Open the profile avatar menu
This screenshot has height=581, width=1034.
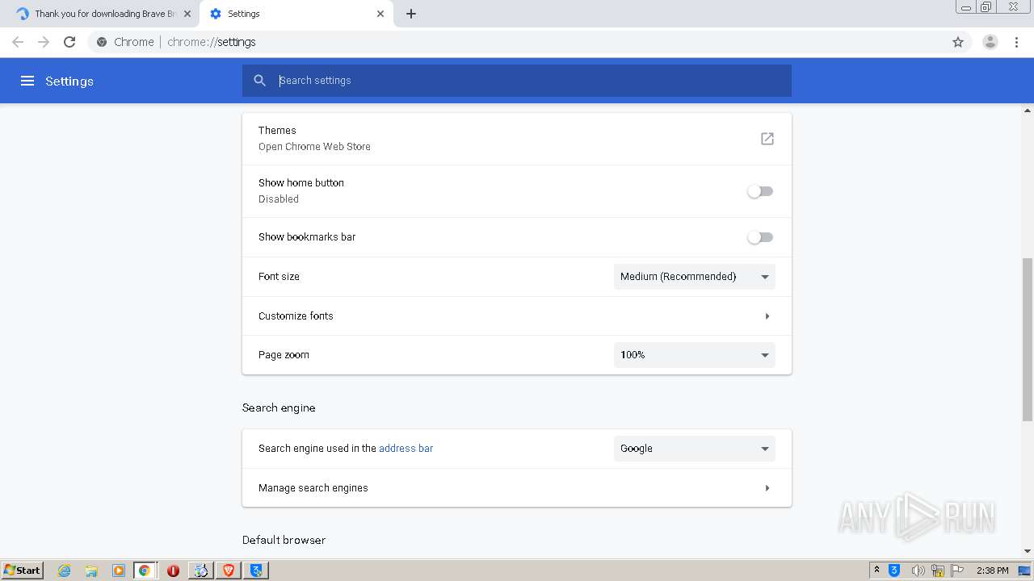click(x=990, y=42)
